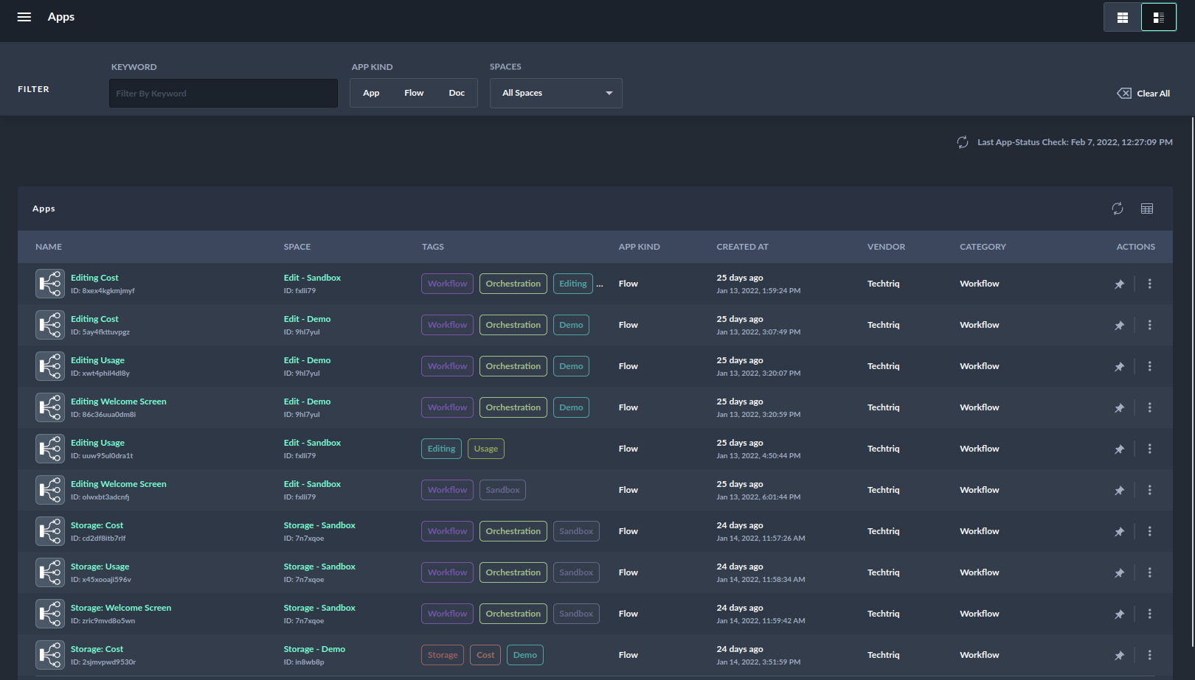Pin Editing Usage Sandbox row
Screen dimensions: 1195x680
pyautogui.click(x=1119, y=449)
